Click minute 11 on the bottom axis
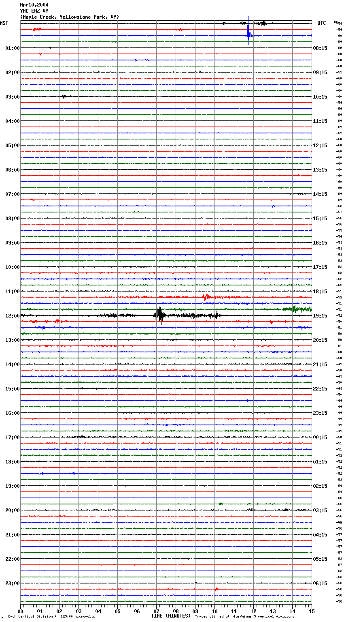Viewport: 344px width, 622px height. (234, 611)
